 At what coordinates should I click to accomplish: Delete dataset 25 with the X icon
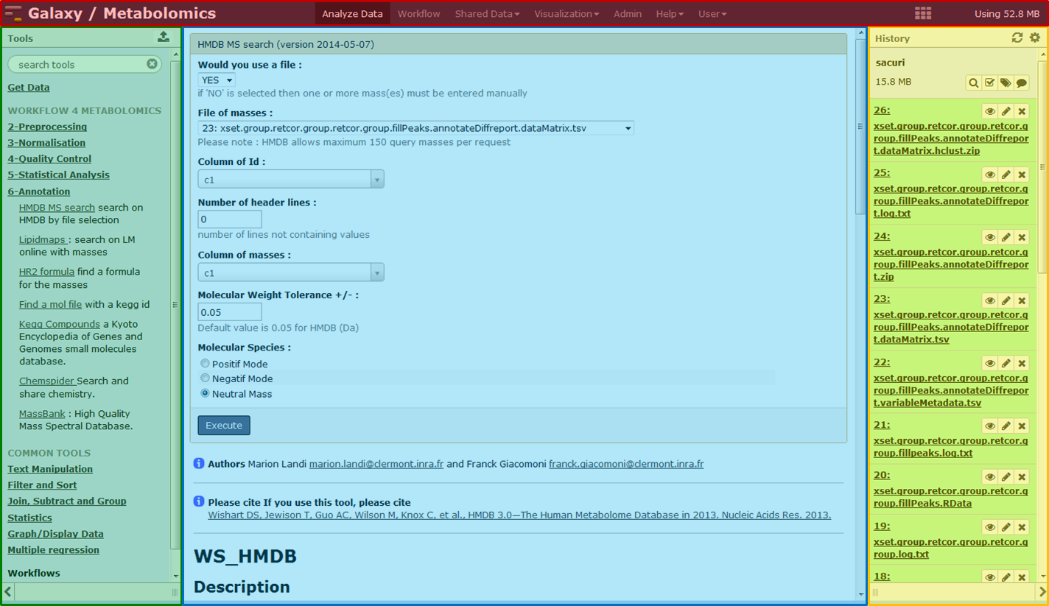pos(1022,175)
